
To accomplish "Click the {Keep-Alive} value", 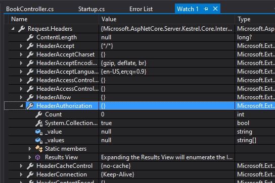I will click(x=117, y=174).
